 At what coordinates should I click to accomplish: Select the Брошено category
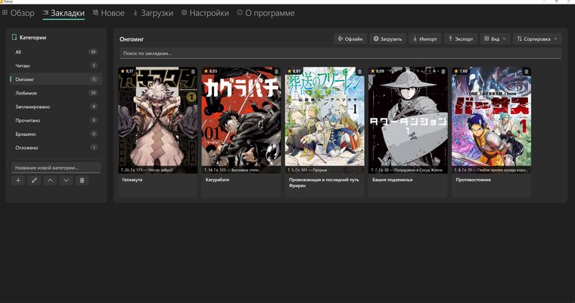pos(56,134)
